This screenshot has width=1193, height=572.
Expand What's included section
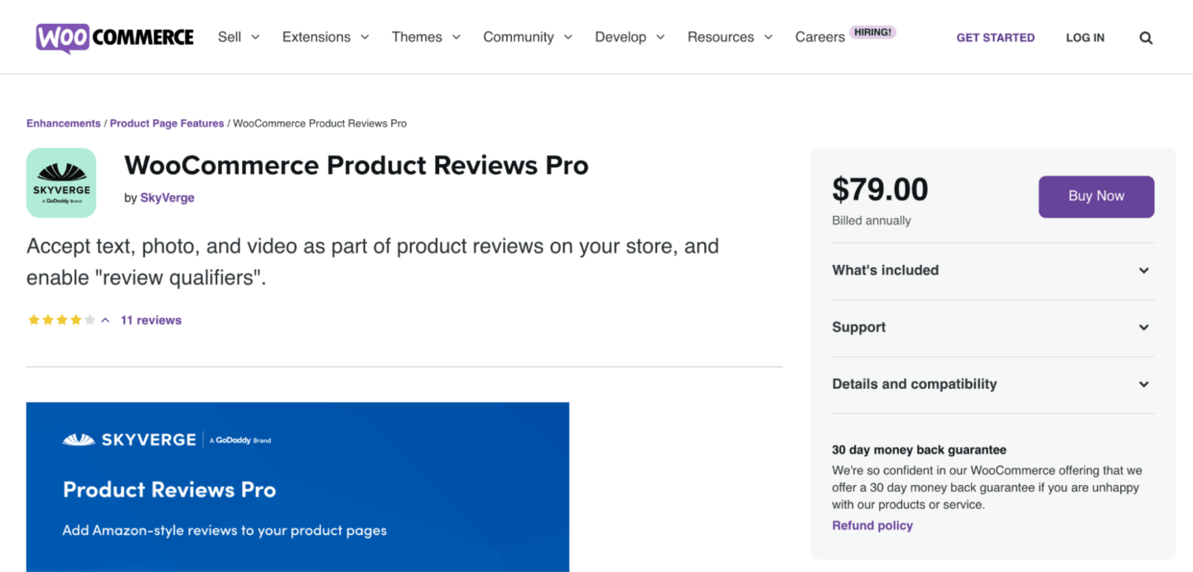click(x=993, y=271)
